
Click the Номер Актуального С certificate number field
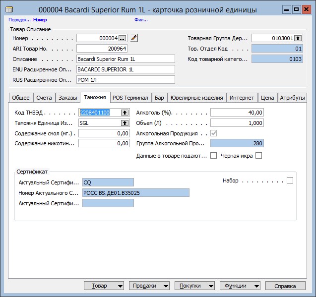point(136,193)
